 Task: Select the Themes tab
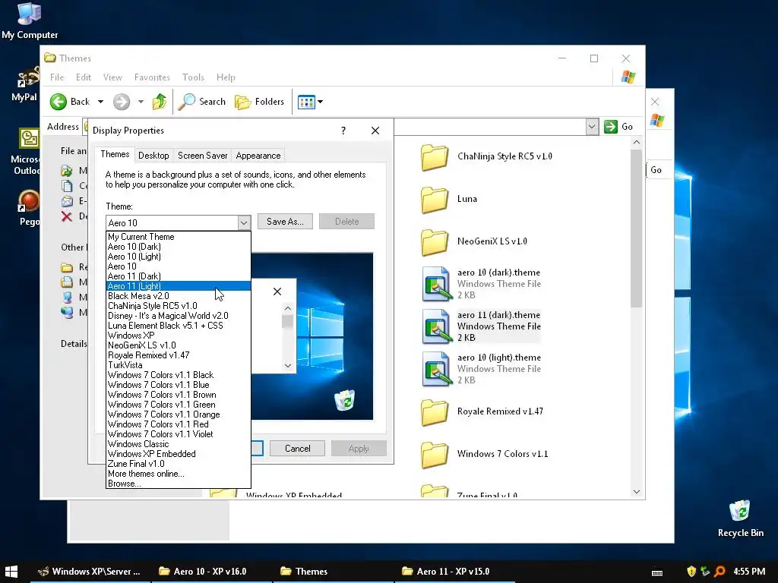click(x=115, y=154)
